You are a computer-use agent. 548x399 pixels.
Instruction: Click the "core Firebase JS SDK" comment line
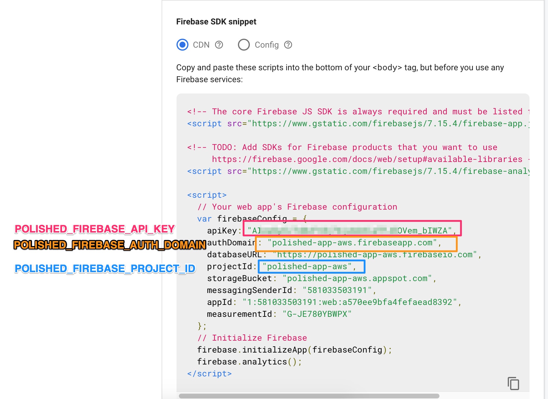[x=358, y=112]
